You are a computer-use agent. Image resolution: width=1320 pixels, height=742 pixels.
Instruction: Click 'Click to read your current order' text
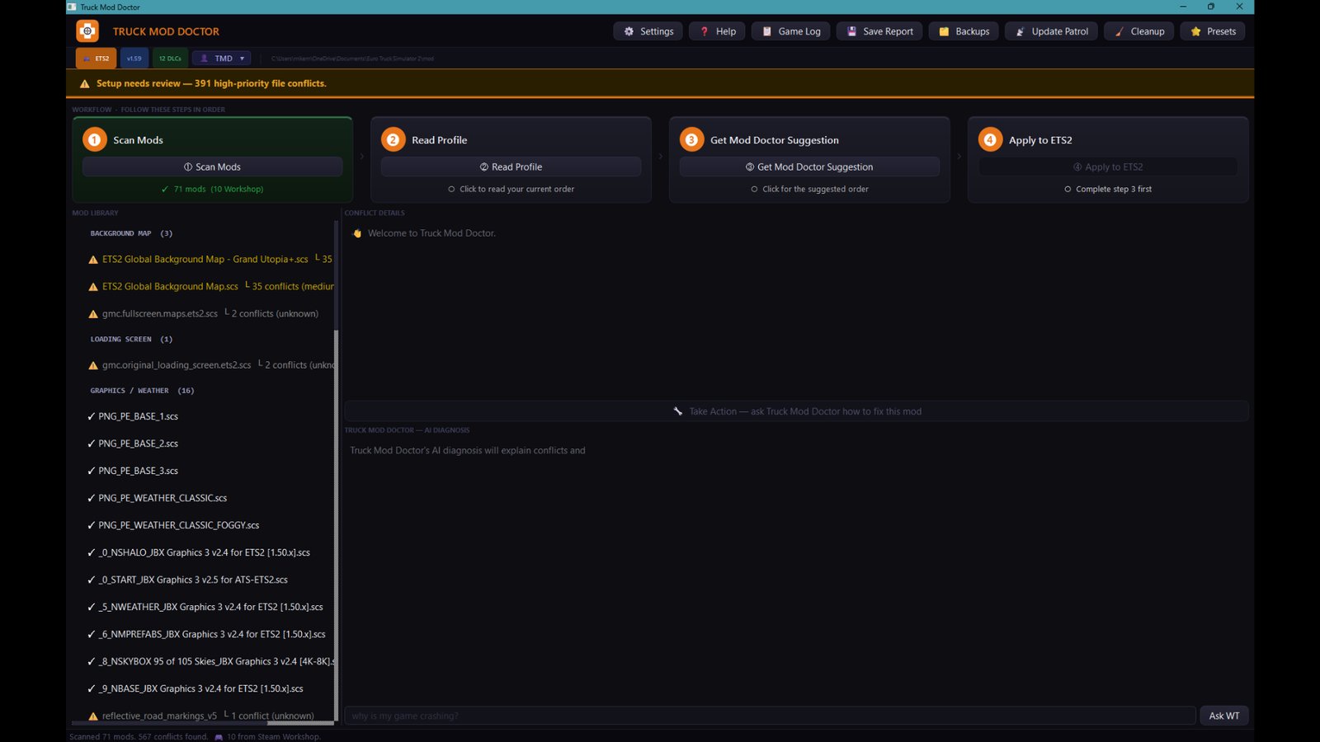click(x=516, y=189)
